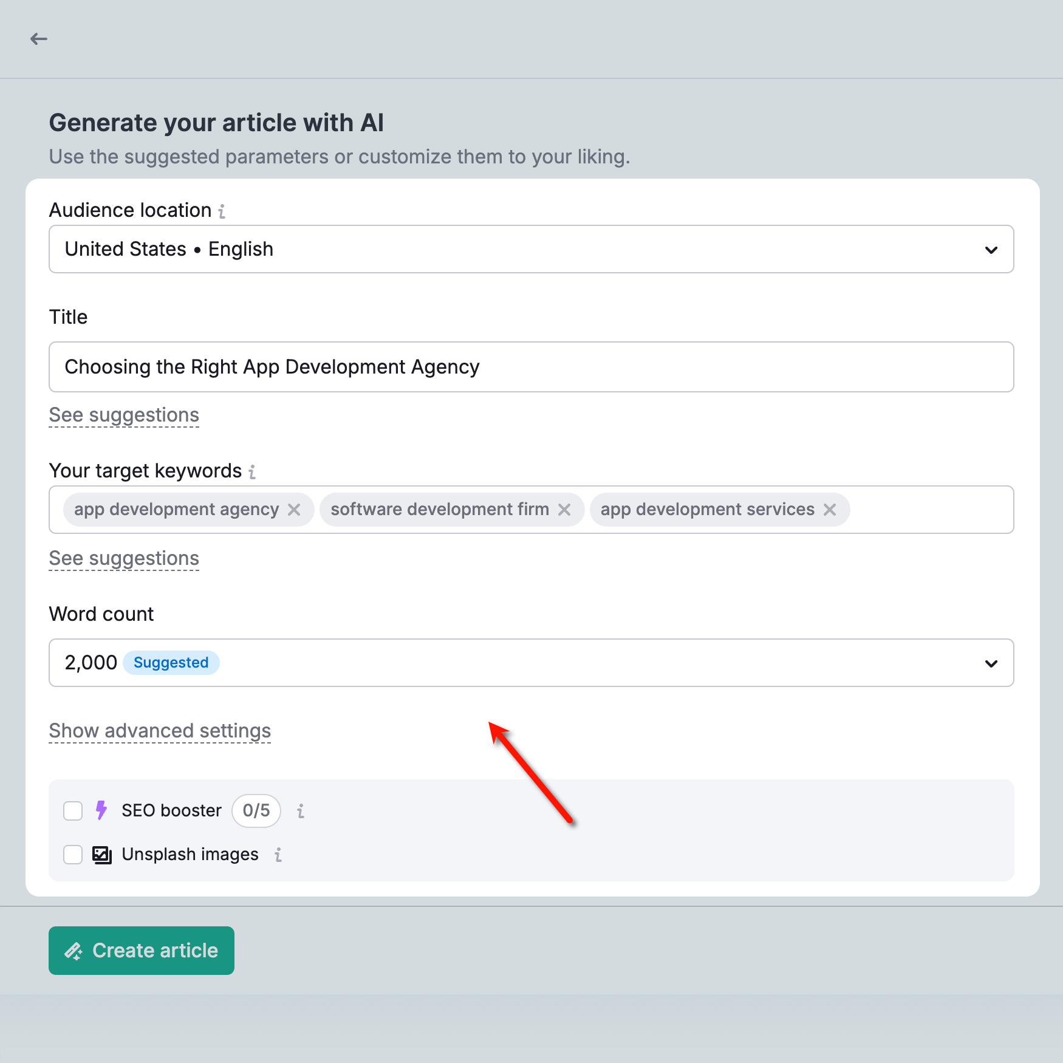This screenshot has height=1063, width=1063.
Task: Open the Word count dropdown
Action: pos(531,663)
